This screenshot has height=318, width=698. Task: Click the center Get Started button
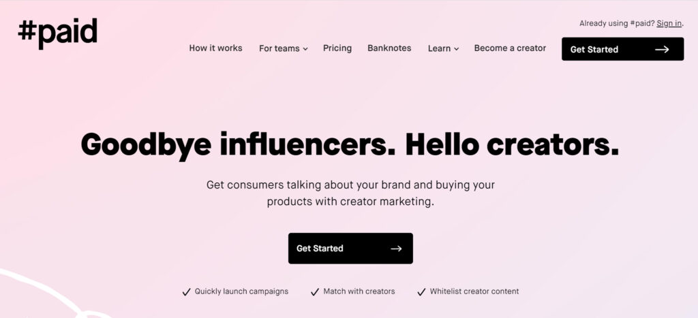350,248
